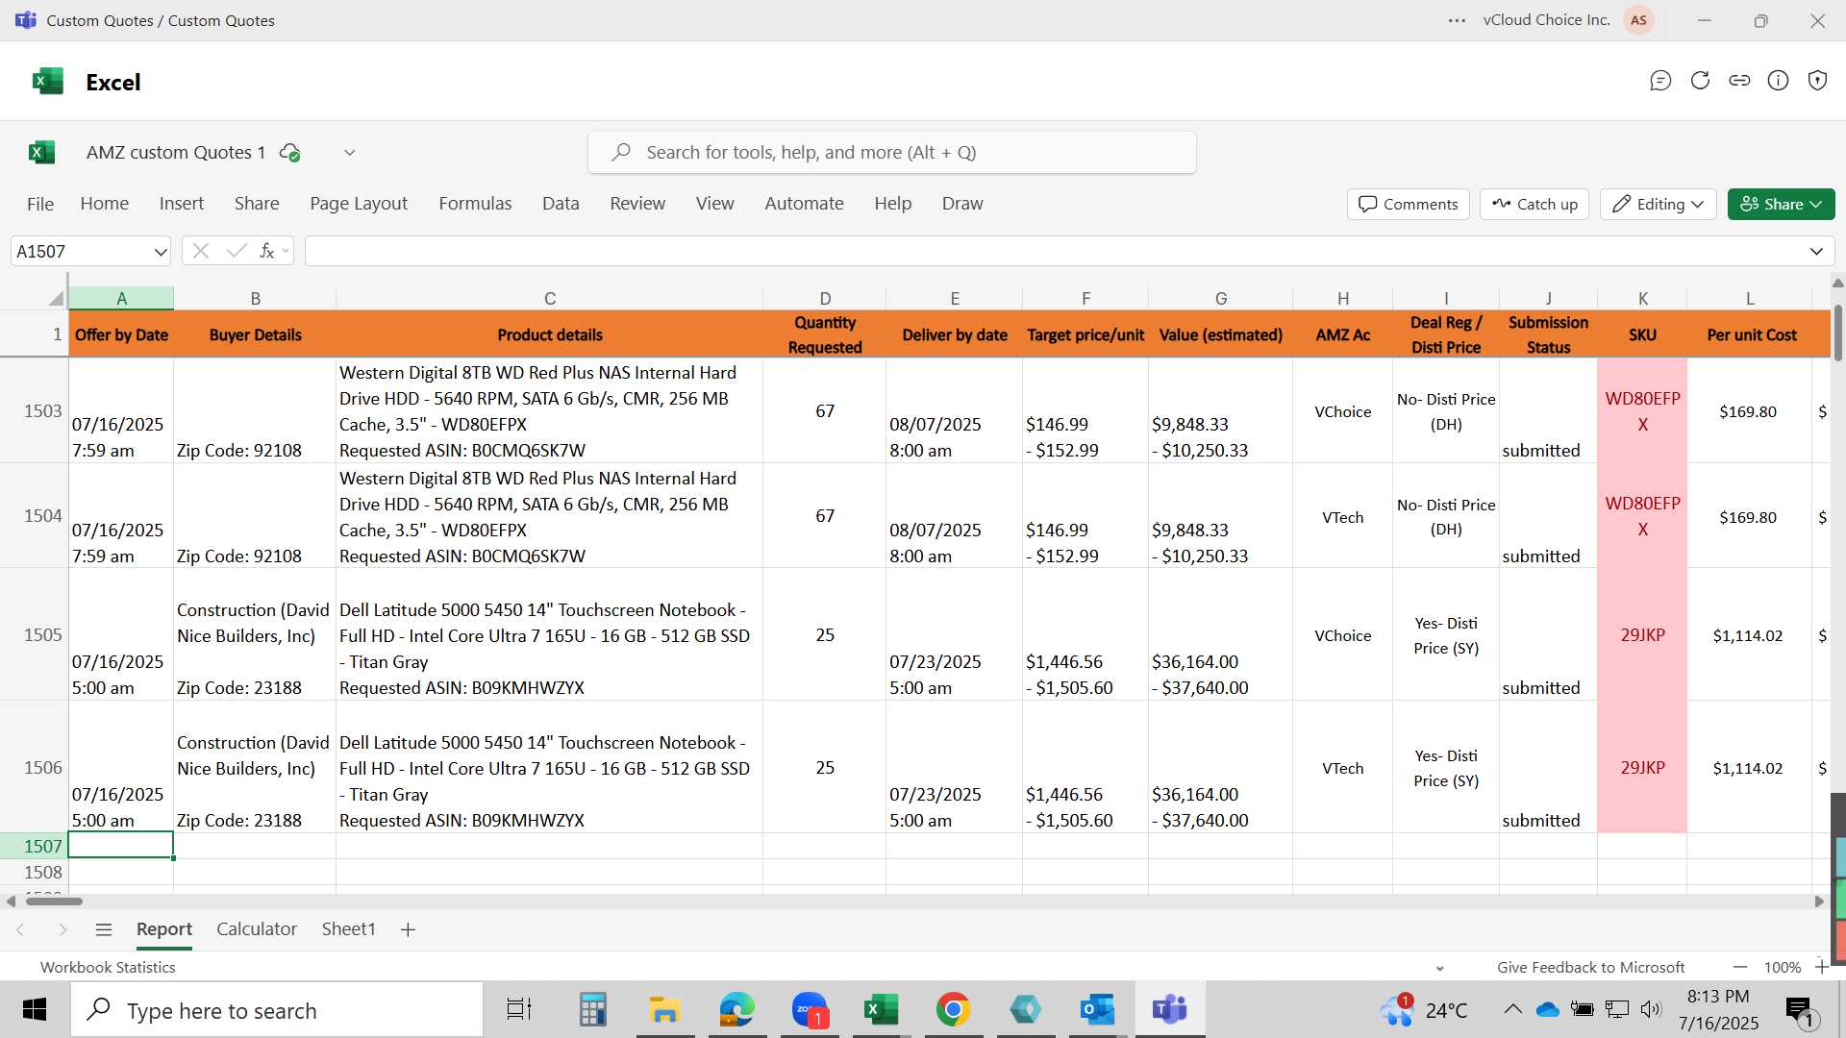Go to previous sheet arrow
The width and height of the screenshot is (1846, 1038).
pyautogui.click(x=20, y=929)
